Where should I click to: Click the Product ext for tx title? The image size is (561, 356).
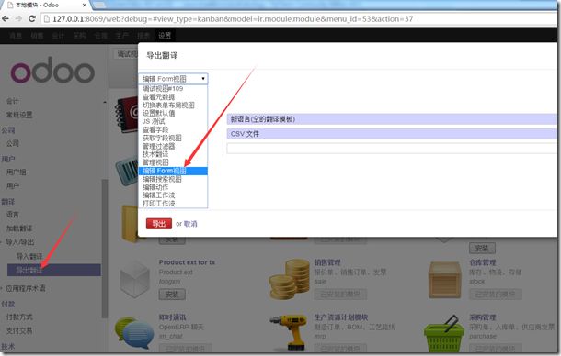point(187,262)
